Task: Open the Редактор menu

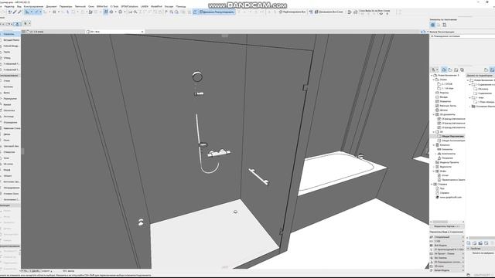Action: [x=9, y=6]
